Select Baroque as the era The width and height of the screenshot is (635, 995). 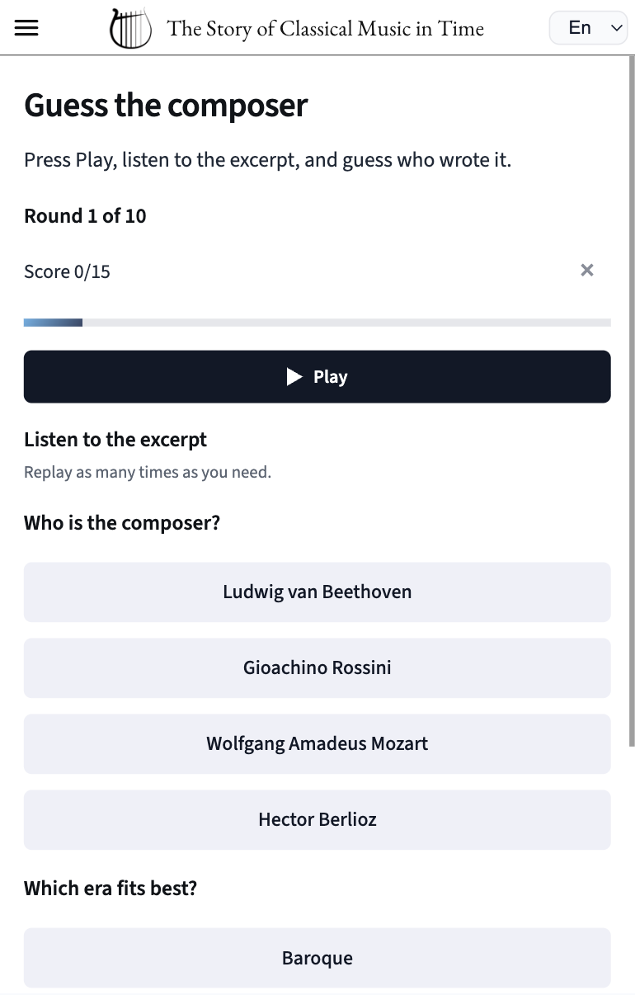click(x=317, y=957)
